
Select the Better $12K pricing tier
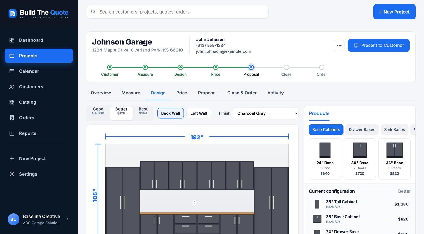click(121, 113)
